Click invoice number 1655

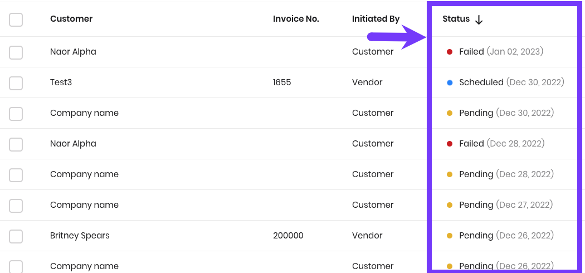282,82
